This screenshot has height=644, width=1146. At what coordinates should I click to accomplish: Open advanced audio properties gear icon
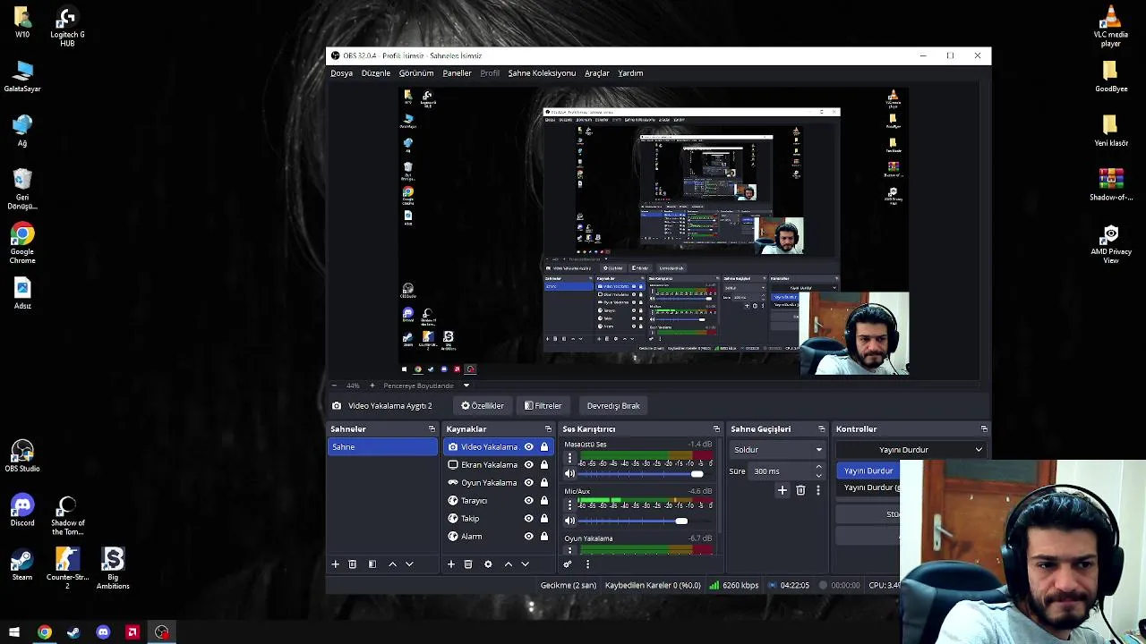(x=568, y=564)
